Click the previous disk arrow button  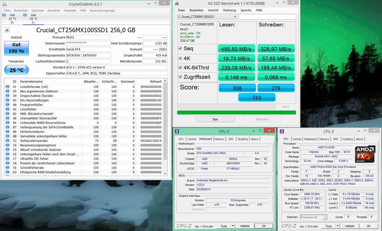pos(7,30)
